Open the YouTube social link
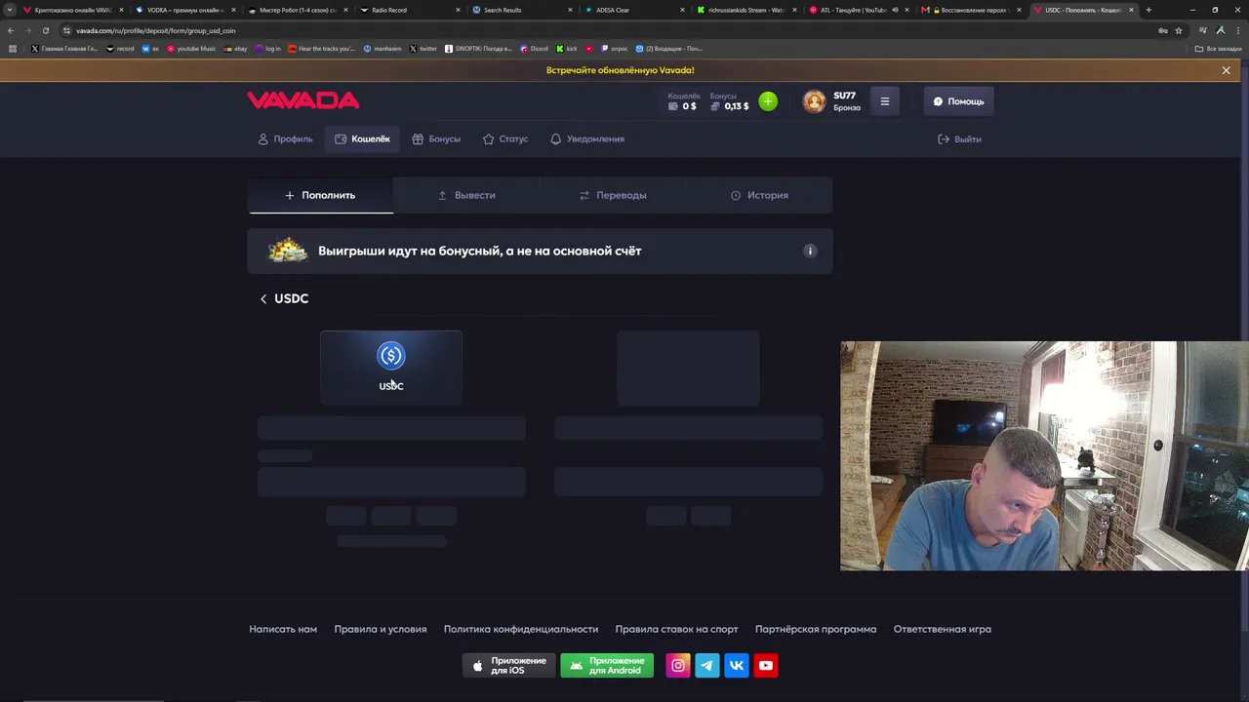The width and height of the screenshot is (1249, 702). point(766,666)
